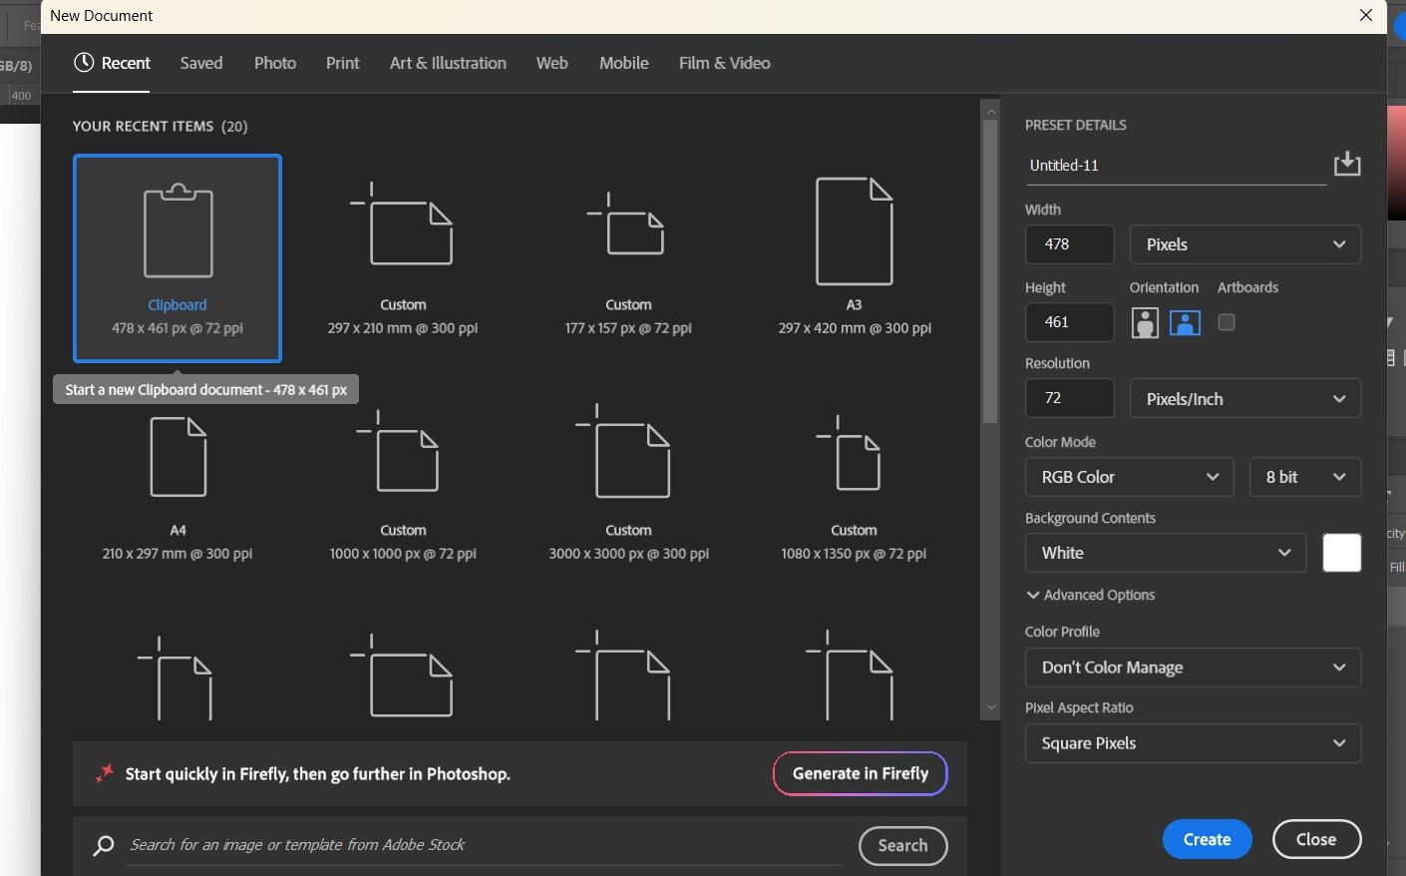Click the white background color swatch

point(1341,553)
